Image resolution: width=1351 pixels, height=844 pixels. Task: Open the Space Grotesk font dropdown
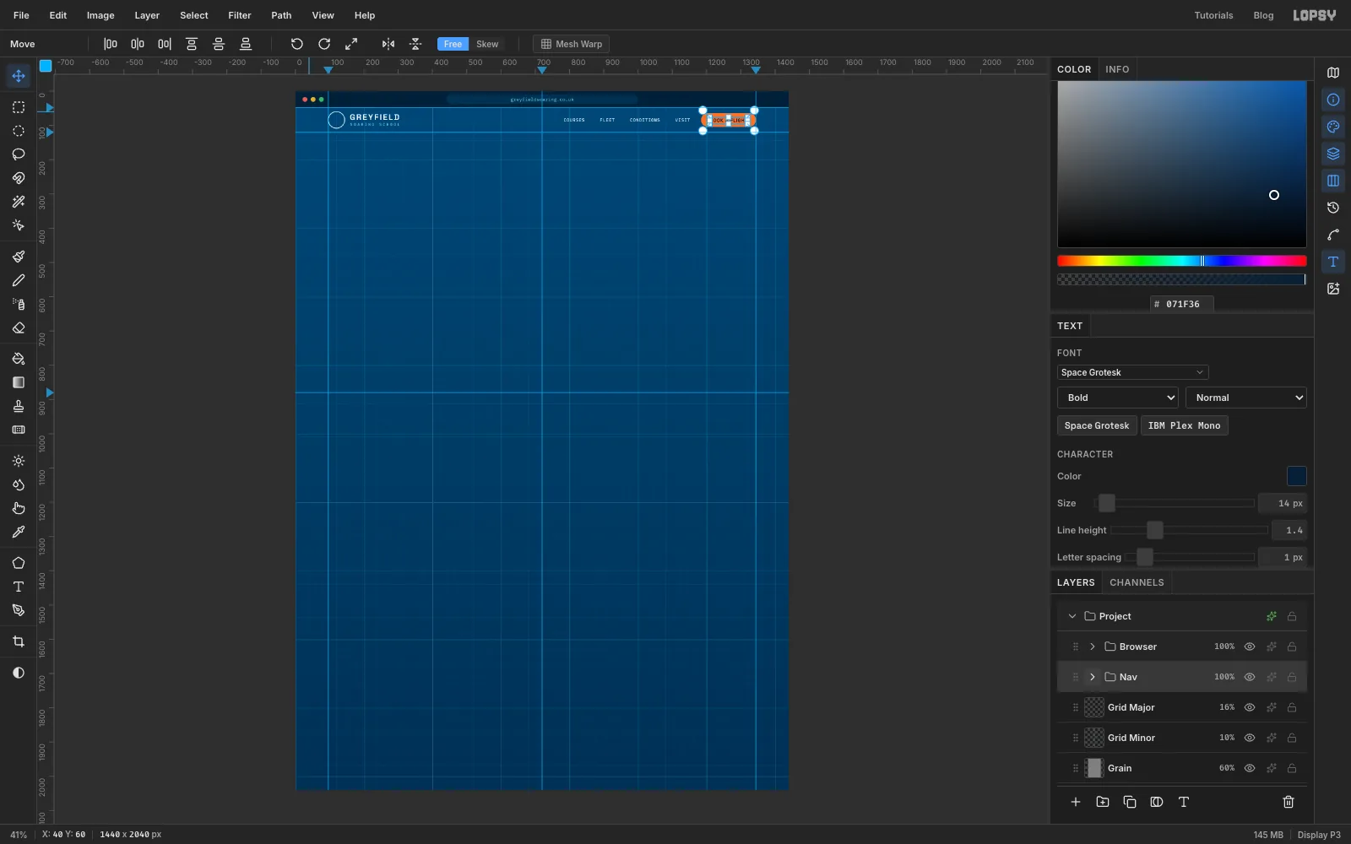(x=1132, y=372)
